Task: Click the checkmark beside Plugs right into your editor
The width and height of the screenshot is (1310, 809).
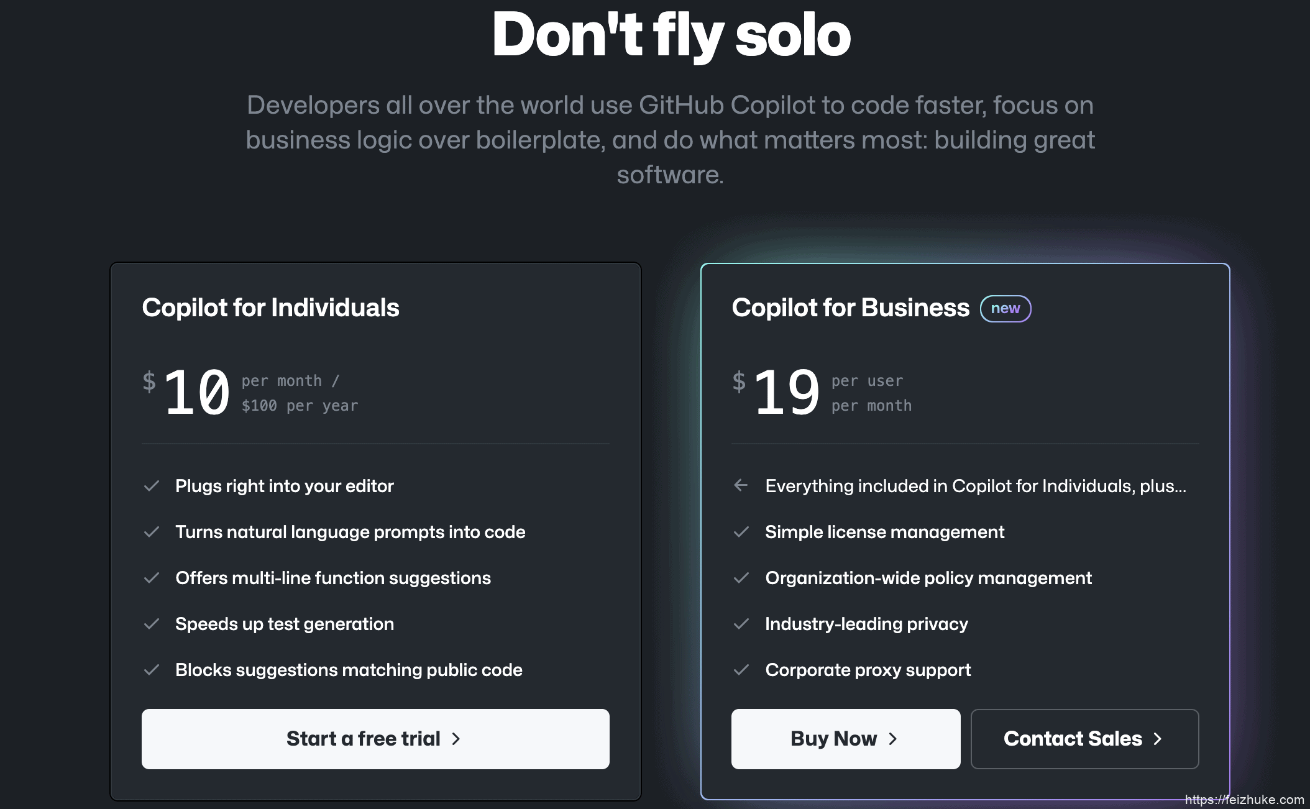Action: point(152,486)
